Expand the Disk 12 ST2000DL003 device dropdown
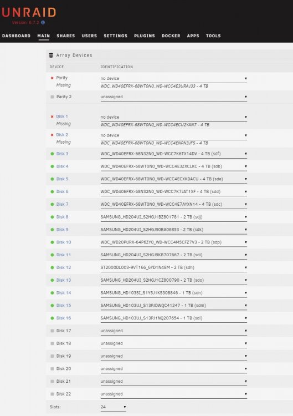 pyautogui.click(x=173, y=267)
